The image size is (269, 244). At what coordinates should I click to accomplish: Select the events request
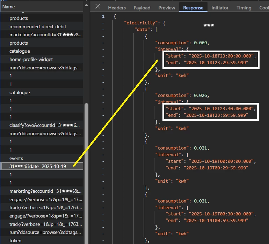(x=16, y=158)
